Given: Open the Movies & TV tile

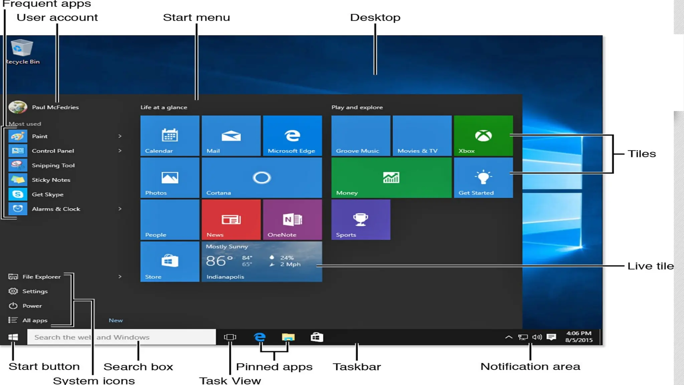Looking at the screenshot, I should 422,136.
